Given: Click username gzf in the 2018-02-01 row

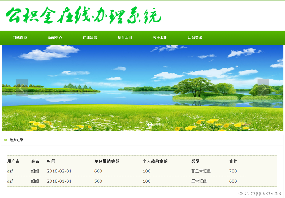Looking at the screenshot, I should 10,171.
